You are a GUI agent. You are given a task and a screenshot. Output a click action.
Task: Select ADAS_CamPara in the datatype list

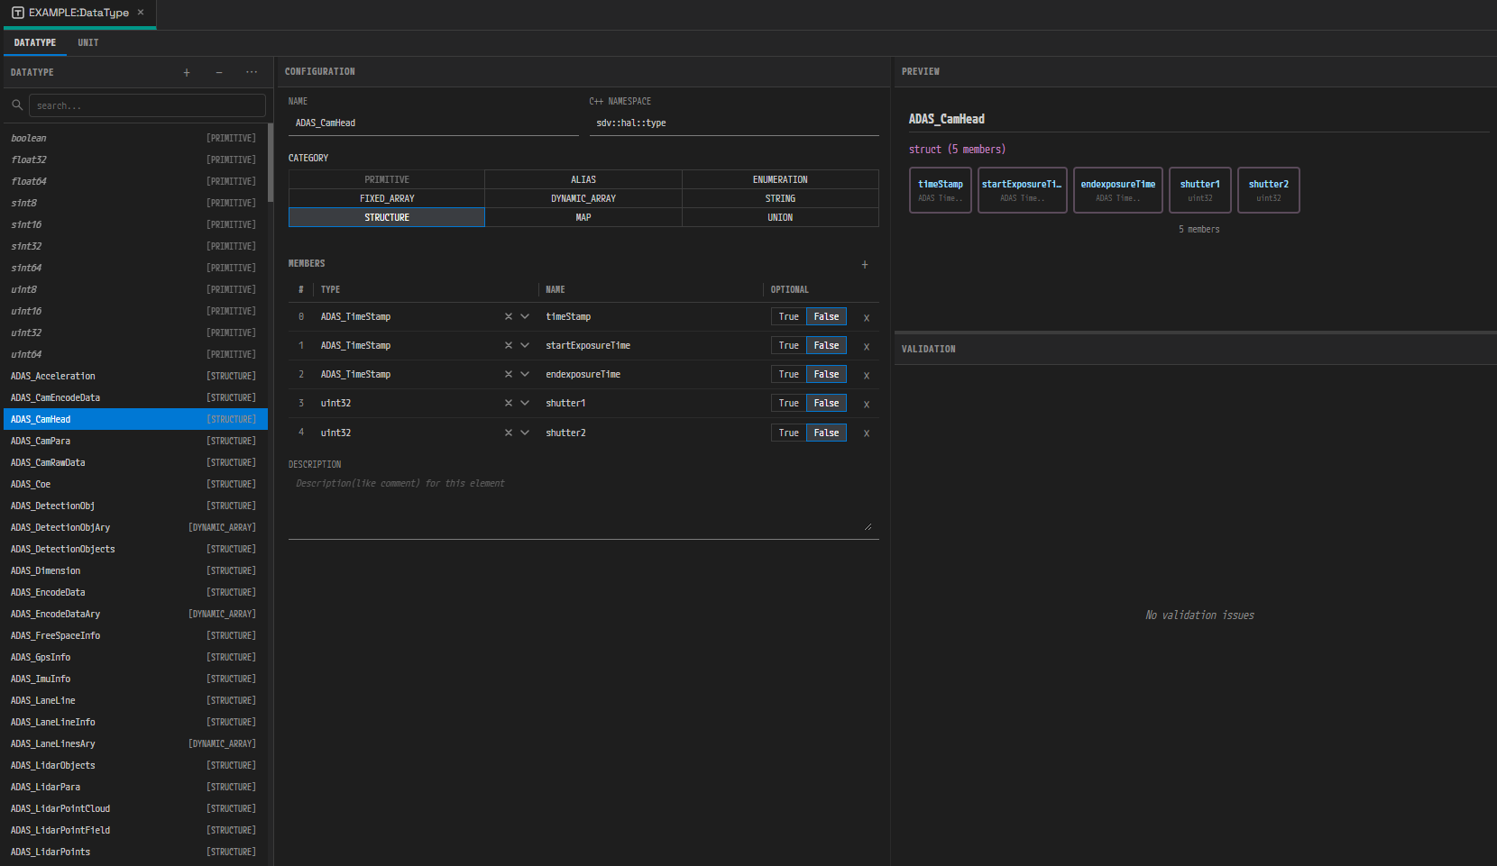pos(135,441)
